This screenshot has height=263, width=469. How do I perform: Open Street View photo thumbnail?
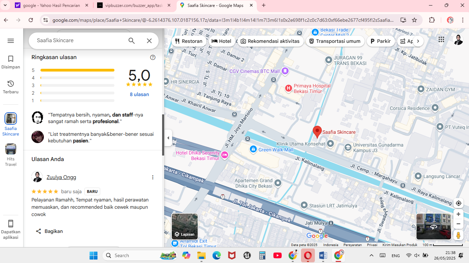coord(434,227)
